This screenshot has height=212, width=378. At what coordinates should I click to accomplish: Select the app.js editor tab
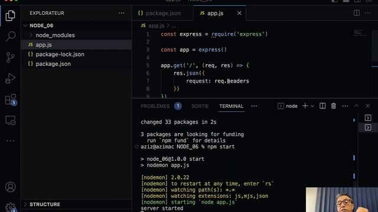215,13
